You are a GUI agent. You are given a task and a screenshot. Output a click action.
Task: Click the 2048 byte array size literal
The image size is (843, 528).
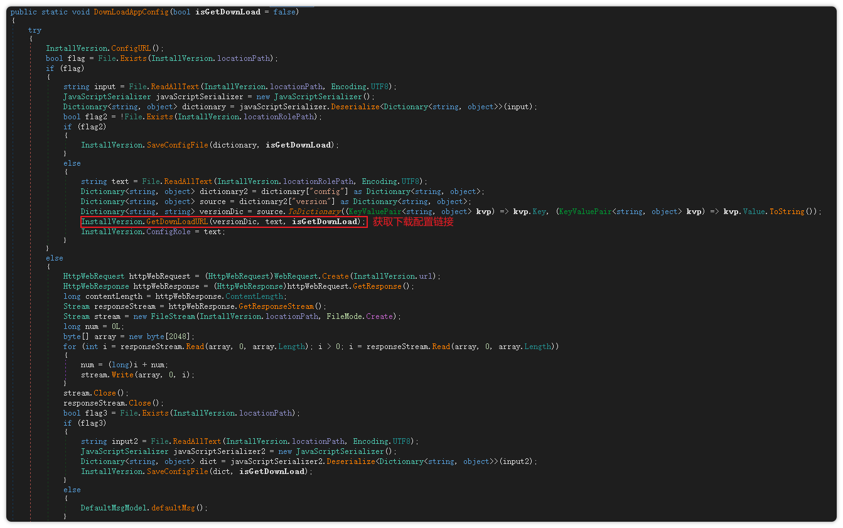tap(171, 337)
